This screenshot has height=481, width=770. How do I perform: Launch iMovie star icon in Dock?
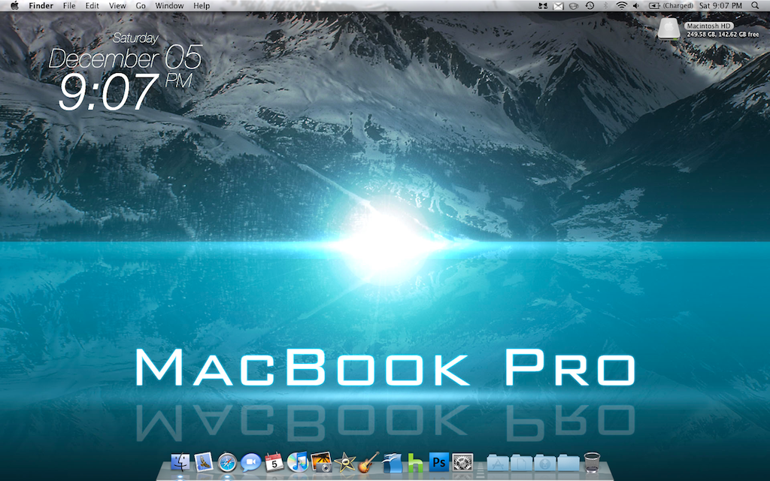(344, 462)
